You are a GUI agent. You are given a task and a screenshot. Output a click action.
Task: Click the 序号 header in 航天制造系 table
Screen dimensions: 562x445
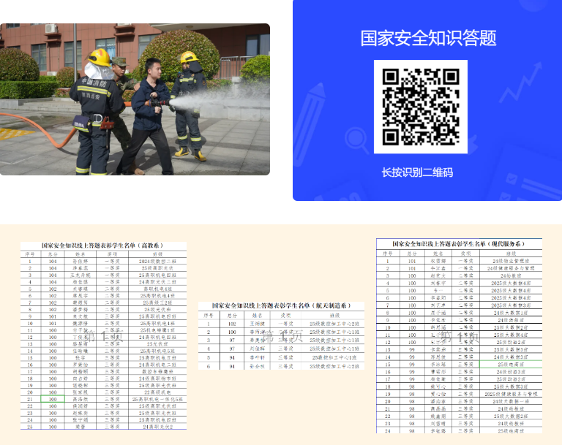coord(209,316)
